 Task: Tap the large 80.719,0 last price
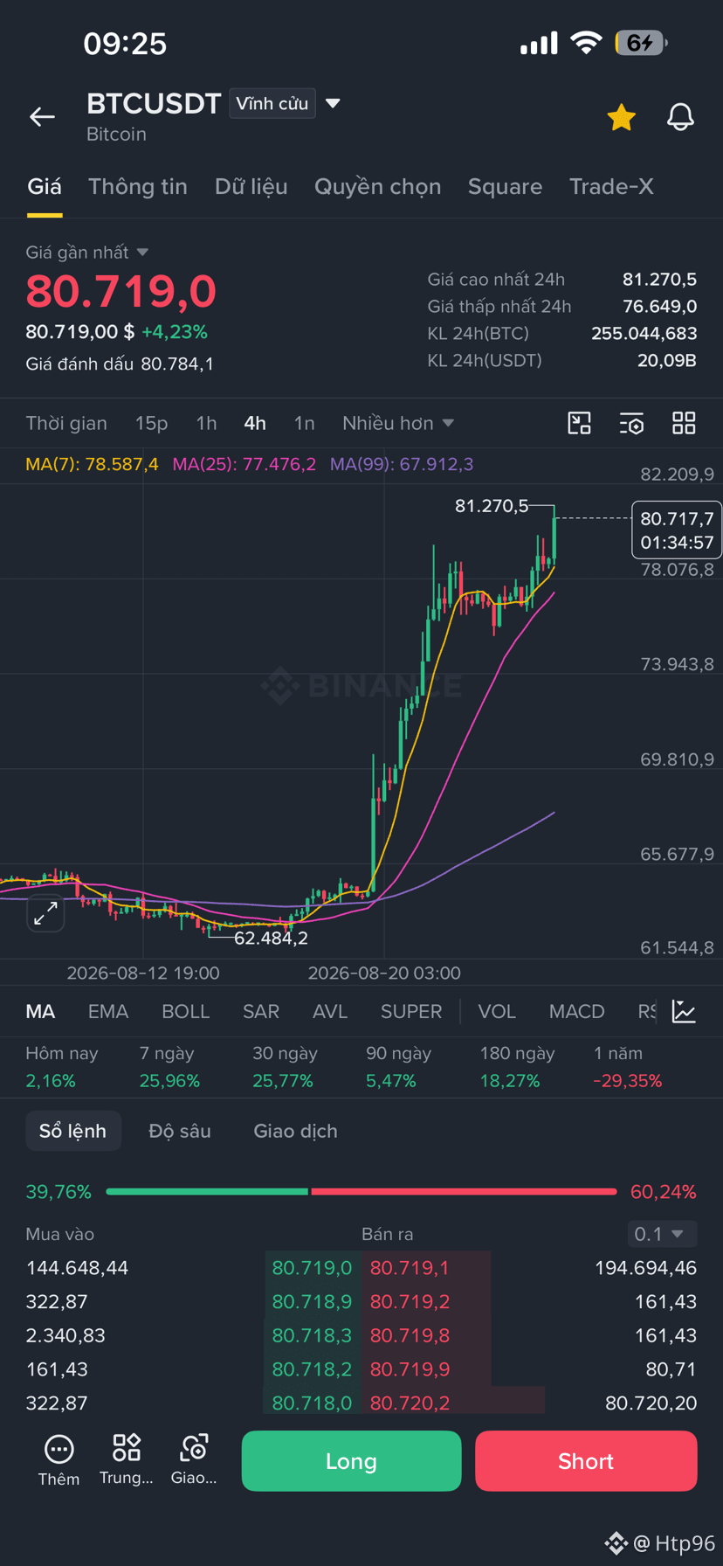click(120, 291)
